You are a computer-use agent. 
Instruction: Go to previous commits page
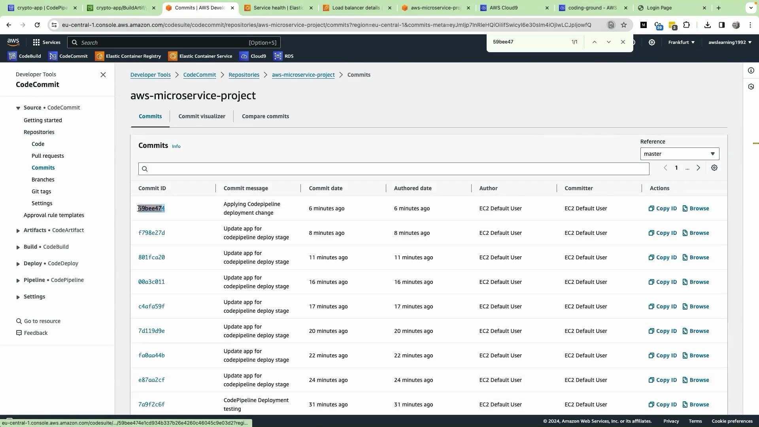(x=665, y=168)
